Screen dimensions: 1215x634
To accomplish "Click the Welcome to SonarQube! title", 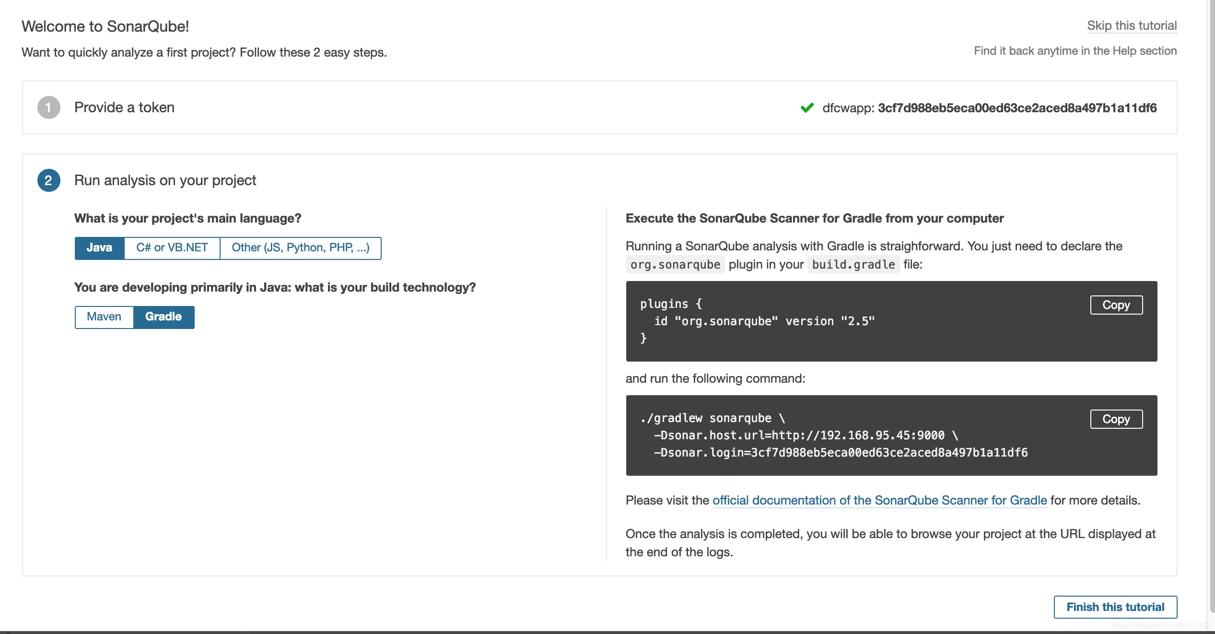I will point(105,26).
